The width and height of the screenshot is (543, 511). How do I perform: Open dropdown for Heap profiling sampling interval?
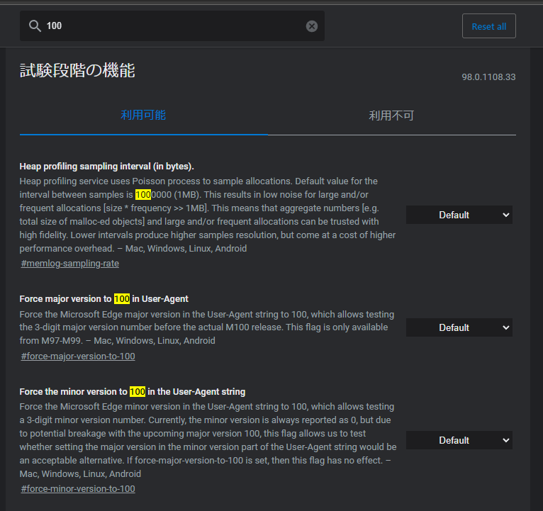click(x=459, y=215)
